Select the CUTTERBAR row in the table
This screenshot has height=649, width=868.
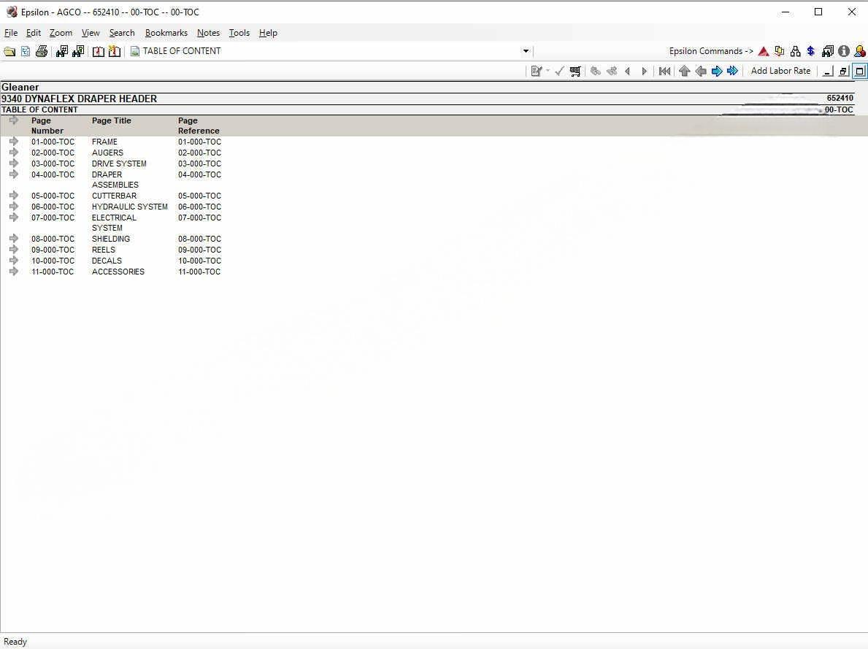pyautogui.click(x=114, y=196)
